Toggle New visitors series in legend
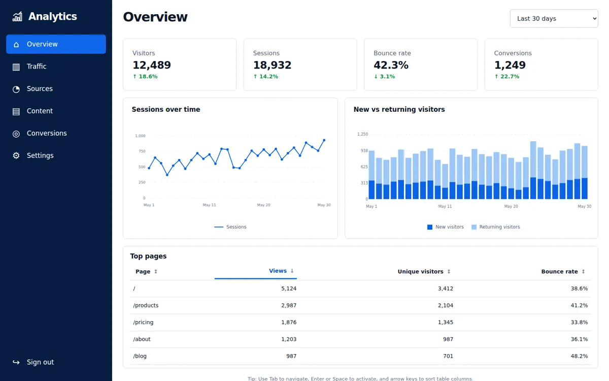Viewport: 609px width, 381px height. click(446, 227)
